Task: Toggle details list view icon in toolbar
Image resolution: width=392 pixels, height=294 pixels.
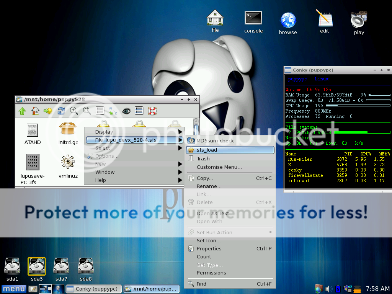Action: (x=139, y=111)
